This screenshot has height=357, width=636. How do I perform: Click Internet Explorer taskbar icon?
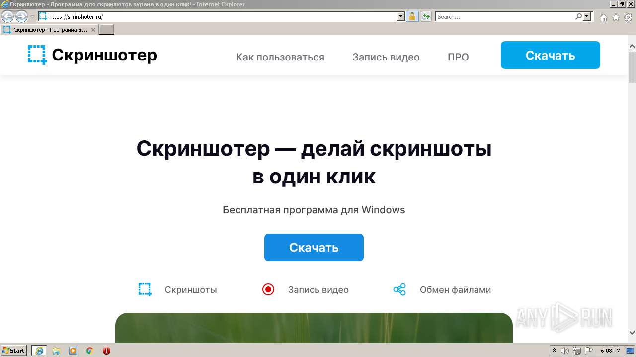(39, 351)
